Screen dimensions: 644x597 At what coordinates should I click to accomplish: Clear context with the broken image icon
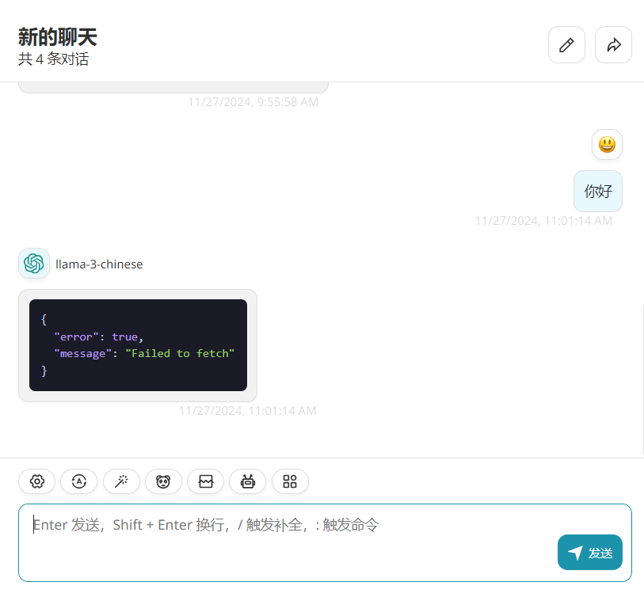click(206, 481)
